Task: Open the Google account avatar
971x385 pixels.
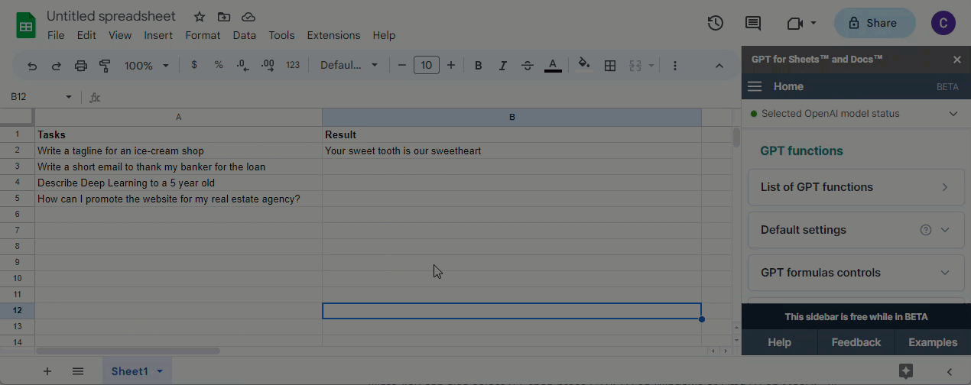Action: point(943,23)
